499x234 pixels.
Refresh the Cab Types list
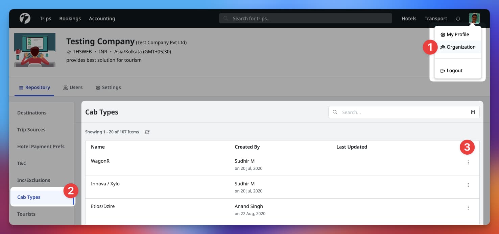[147, 132]
